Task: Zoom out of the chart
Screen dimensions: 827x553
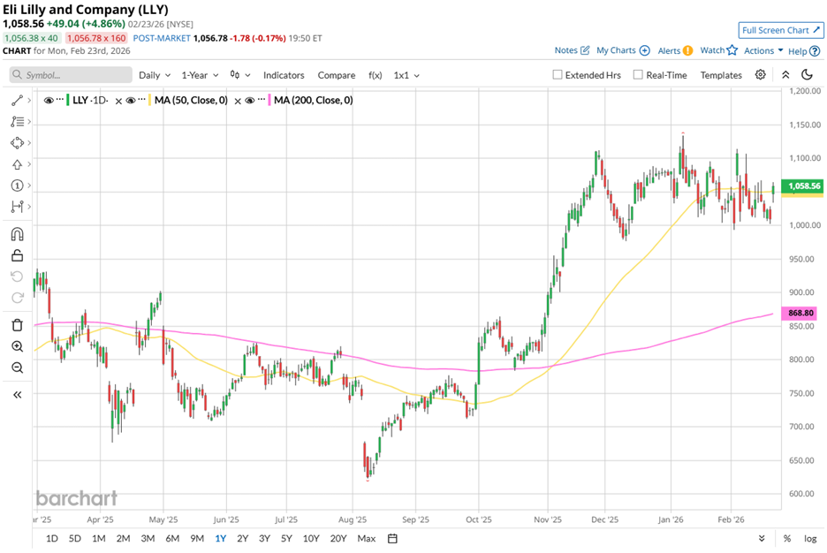Action: pos(17,367)
